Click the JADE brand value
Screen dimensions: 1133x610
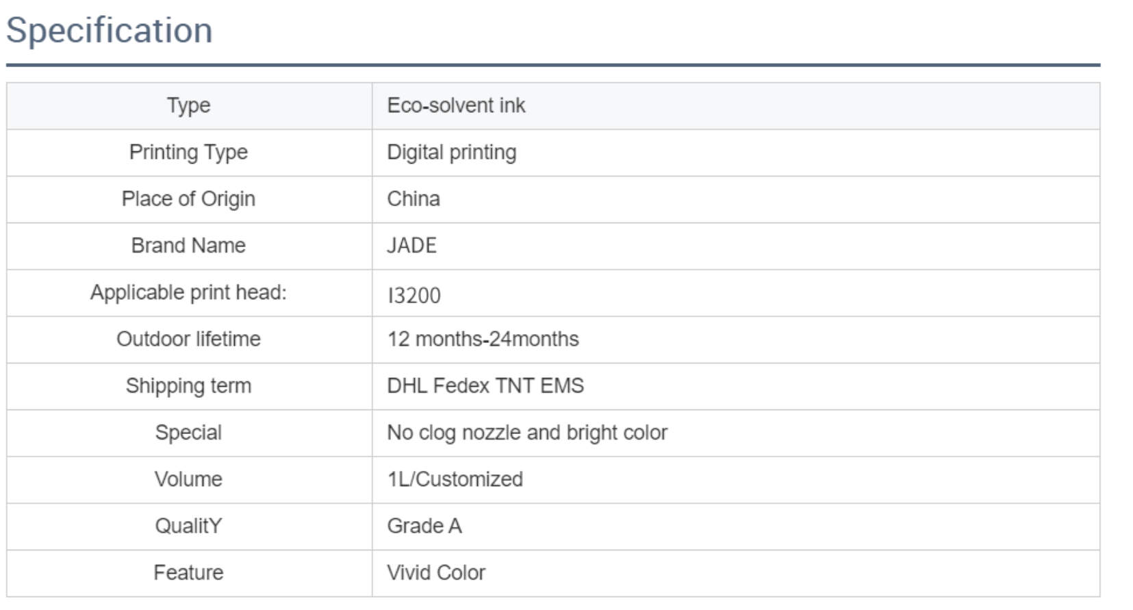coord(411,246)
